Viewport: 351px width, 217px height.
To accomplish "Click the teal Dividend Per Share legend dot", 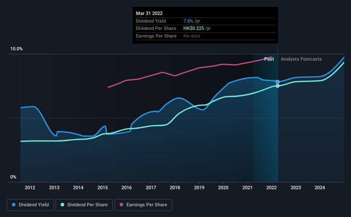I will click(x=62, y=205).
